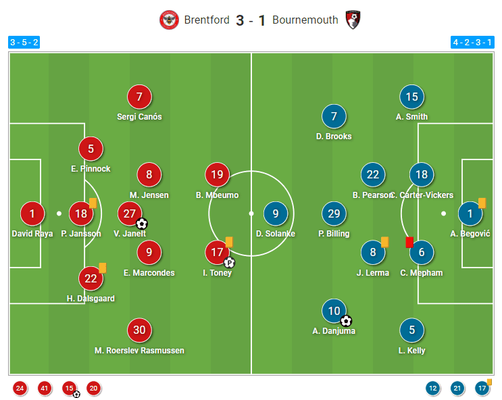Click the Bournemouth team name in header
Viewport: 502px width, 400px height.
[x=305, y=20]
